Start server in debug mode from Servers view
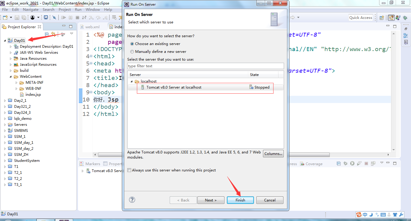The width and height of the screenshot is (411, 221). tap(345, 163)
